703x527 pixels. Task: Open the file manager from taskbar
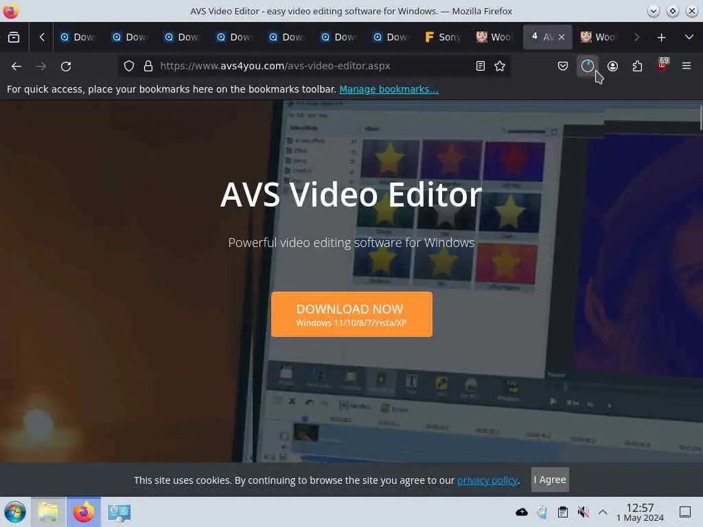click(x=48, y=512)
